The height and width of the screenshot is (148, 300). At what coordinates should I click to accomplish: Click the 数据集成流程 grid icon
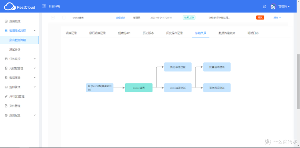click(x=6, y=31)
